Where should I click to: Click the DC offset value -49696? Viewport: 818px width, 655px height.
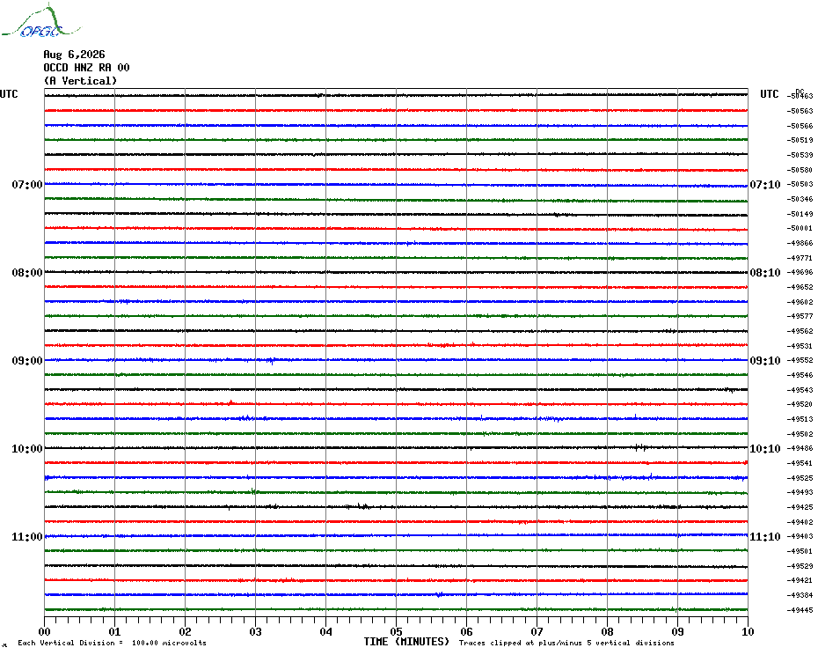pyautogui.click(x=800, y=273)
